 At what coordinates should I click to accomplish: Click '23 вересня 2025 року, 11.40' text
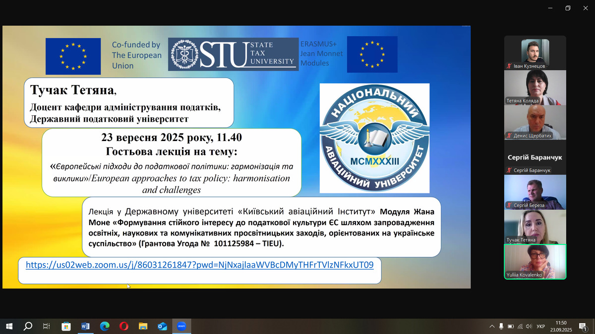point(171,138)
